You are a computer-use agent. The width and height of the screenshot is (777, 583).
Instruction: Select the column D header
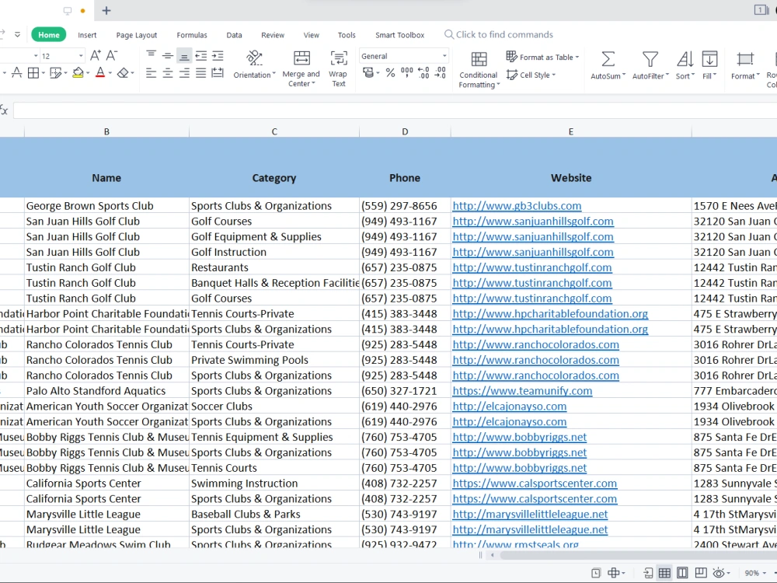pos(405,132)
